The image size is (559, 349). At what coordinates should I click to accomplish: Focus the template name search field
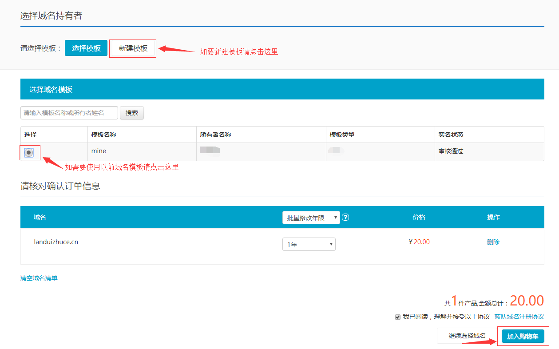pos(69,113)
